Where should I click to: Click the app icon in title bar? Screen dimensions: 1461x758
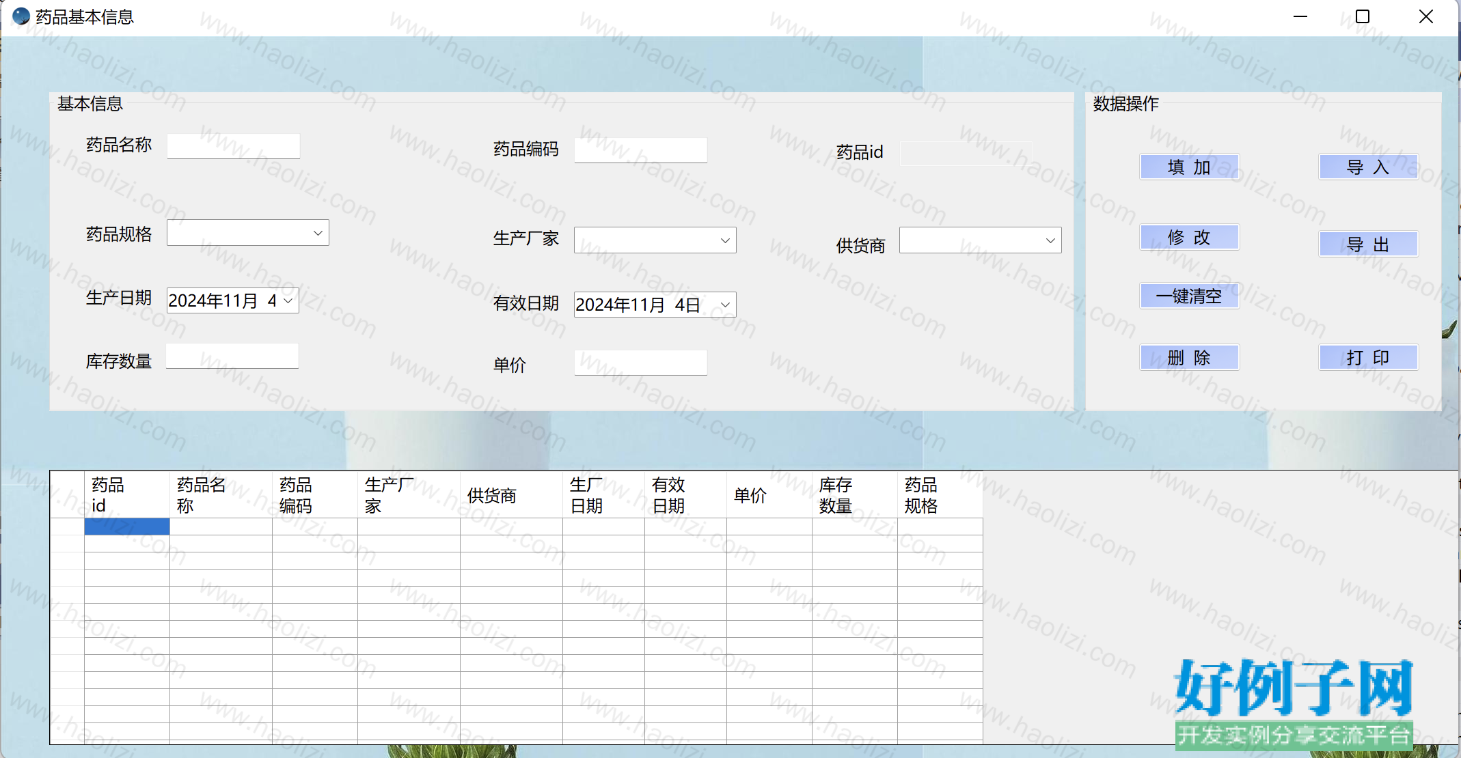coord(21,16)
